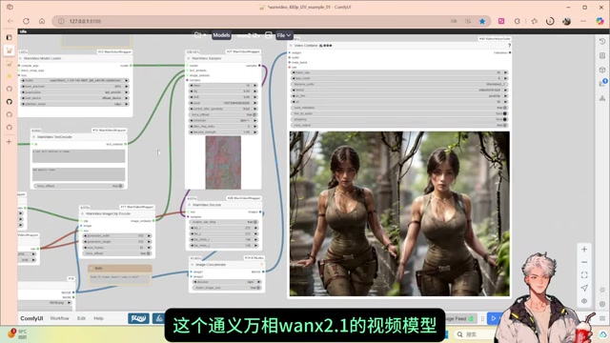The image size is (610, 343).
Task: Change the model selection in WanVideo Model Loader
Action: (74, 80)
